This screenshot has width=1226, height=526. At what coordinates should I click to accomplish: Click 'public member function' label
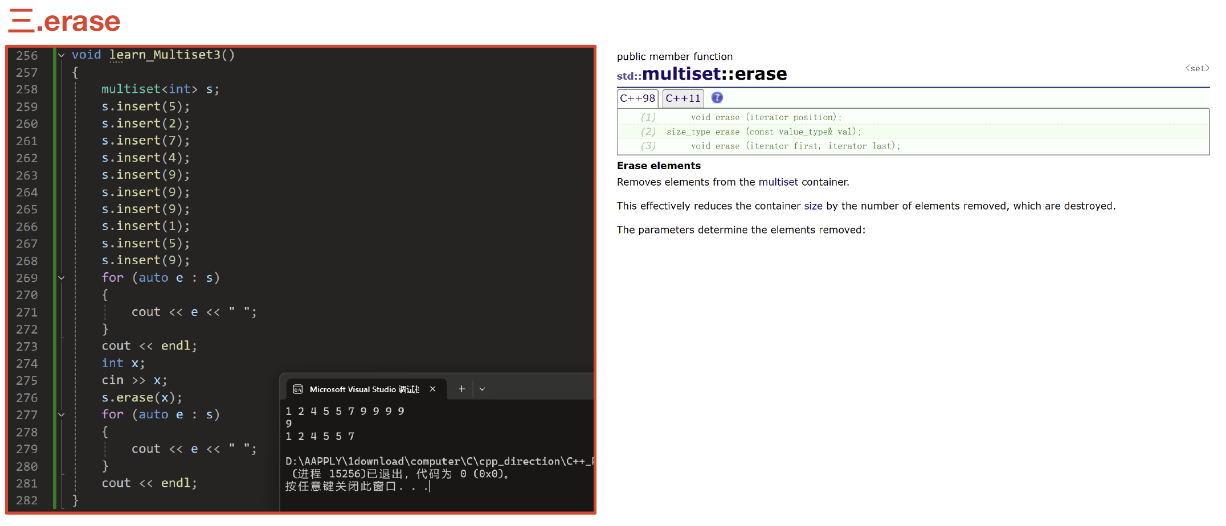coord(675,56)
